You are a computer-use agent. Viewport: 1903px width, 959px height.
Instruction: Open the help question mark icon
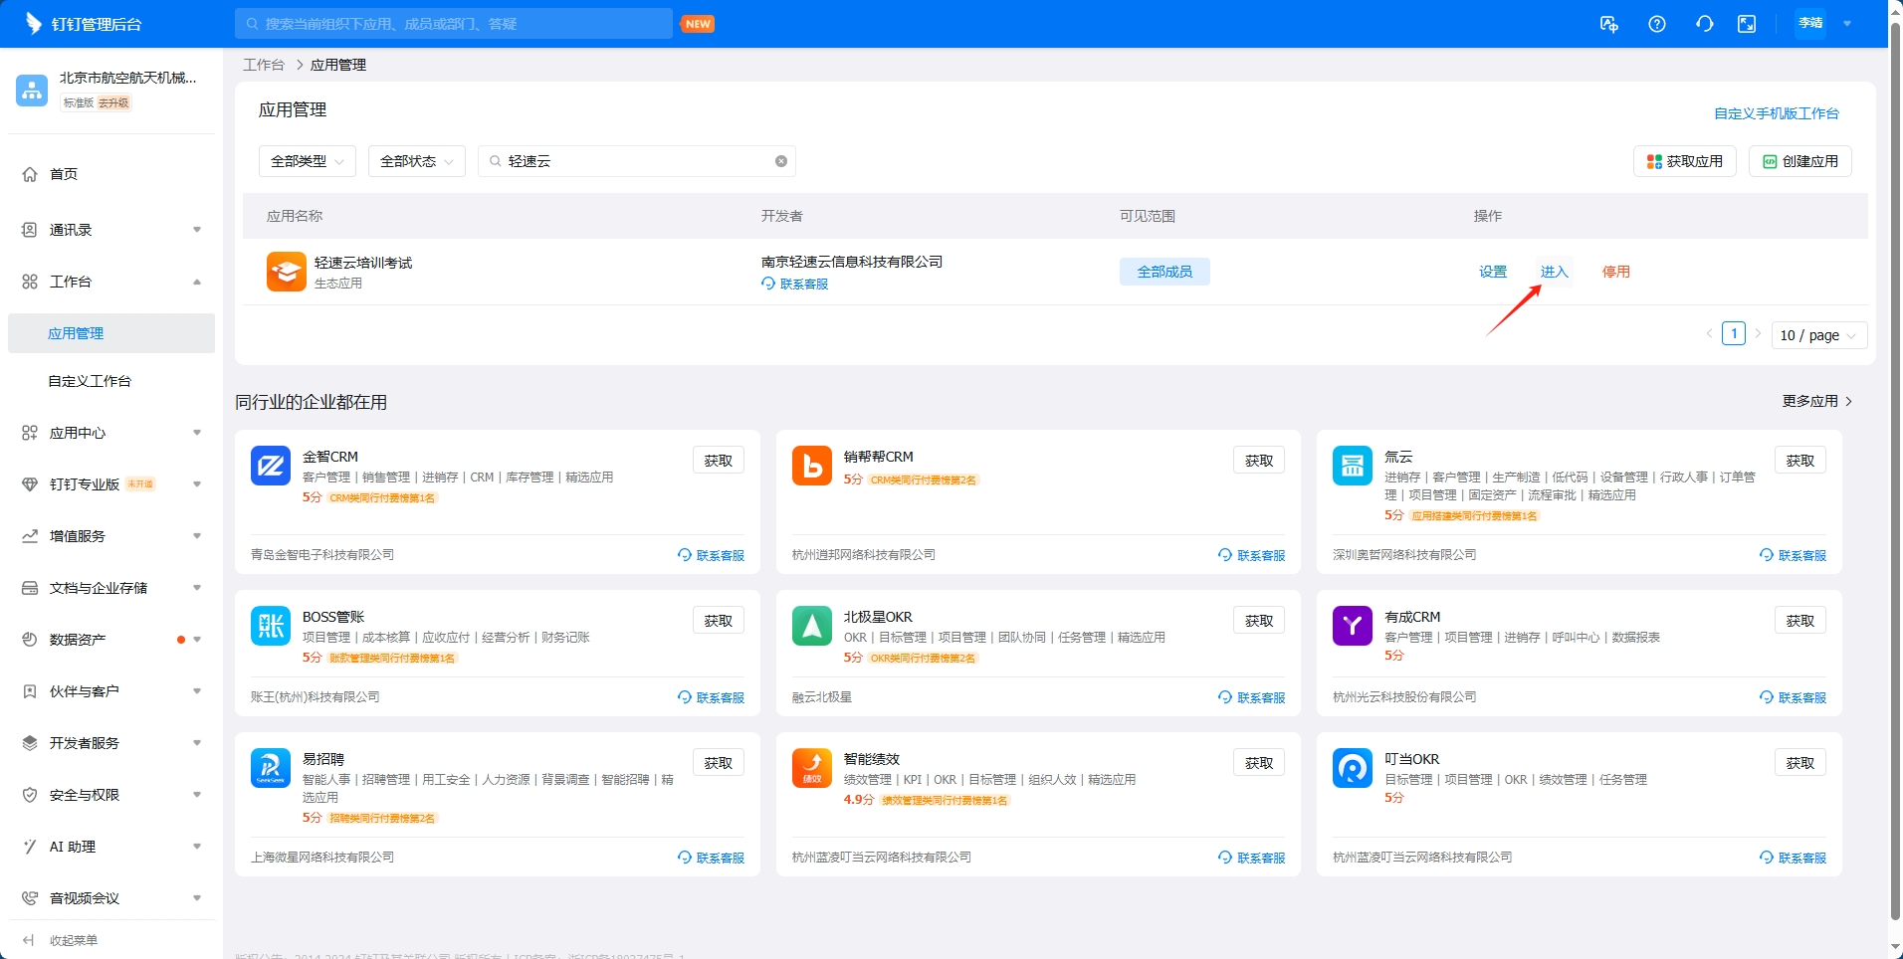(1657, 24)
